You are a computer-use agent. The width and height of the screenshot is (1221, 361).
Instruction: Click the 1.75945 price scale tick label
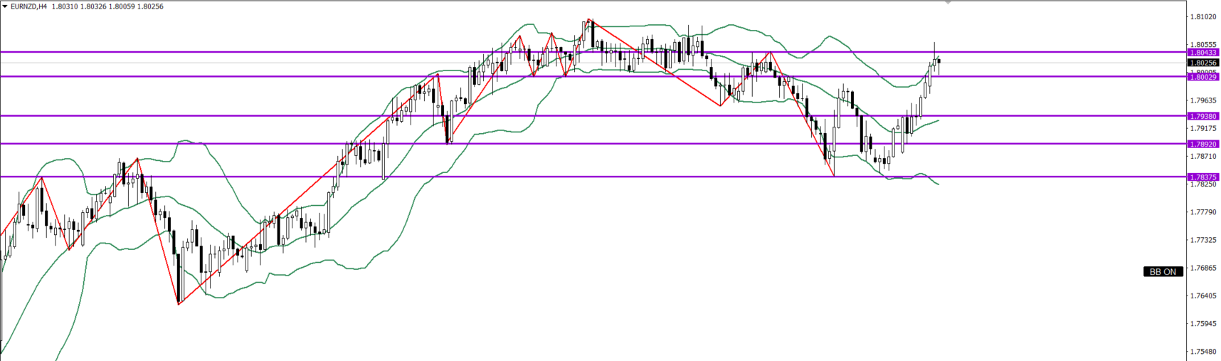pos(1202,323)
